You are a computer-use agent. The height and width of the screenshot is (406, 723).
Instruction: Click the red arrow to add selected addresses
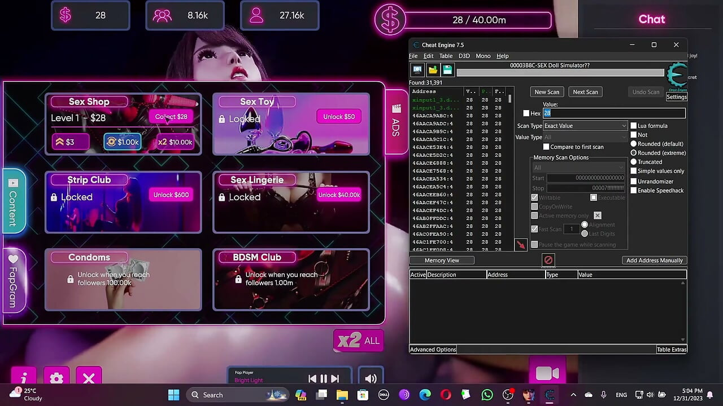(x=521, y=245)
